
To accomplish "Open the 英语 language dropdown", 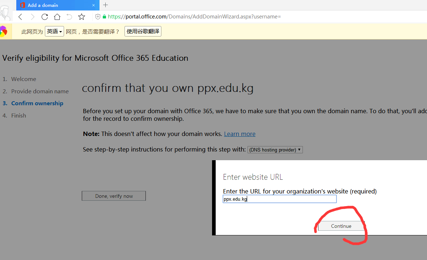I will coord(55,31).
